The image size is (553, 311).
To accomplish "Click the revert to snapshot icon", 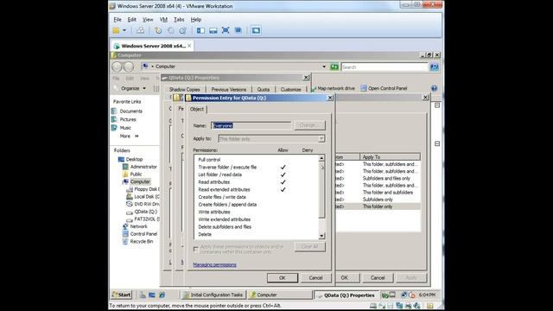I will (171, 31).
